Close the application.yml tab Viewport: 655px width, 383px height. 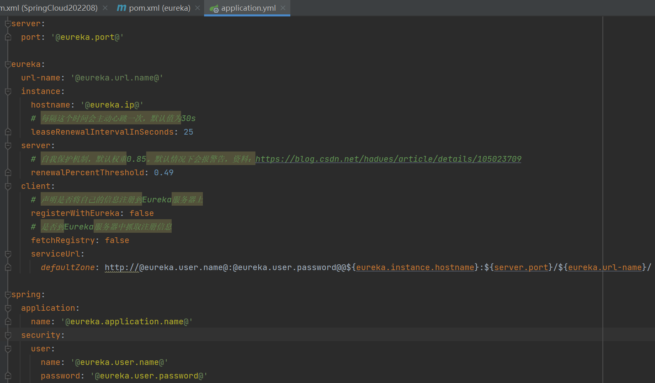[283, 8]
